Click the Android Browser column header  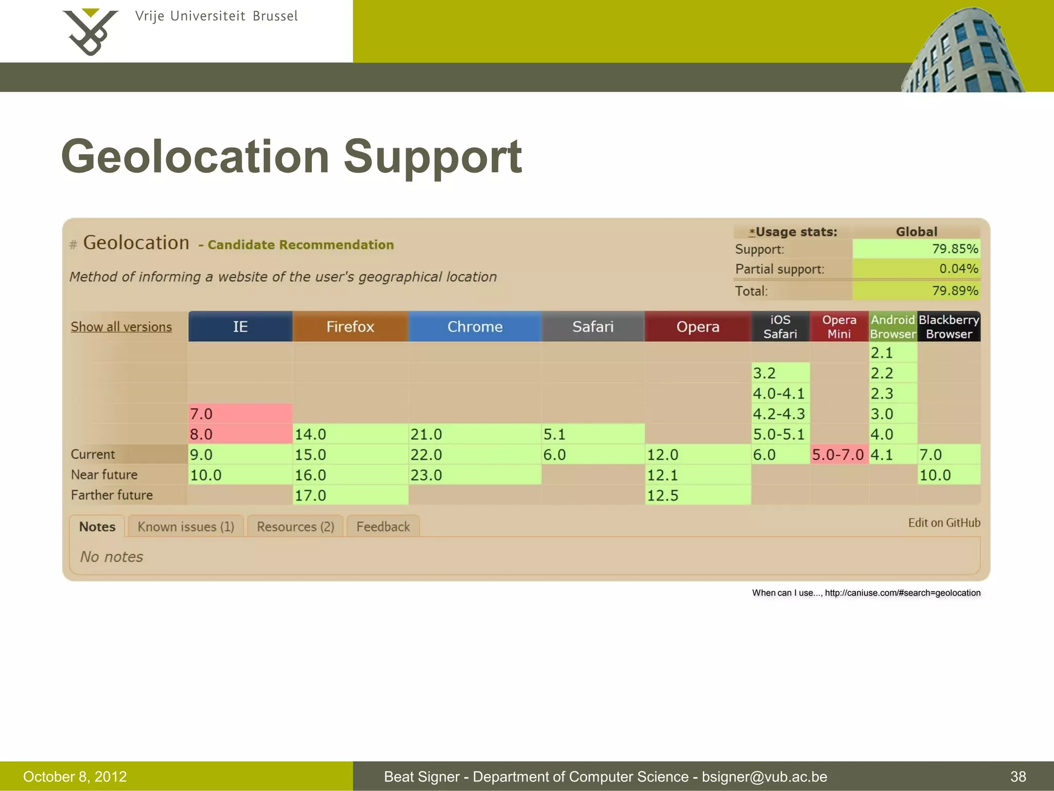pos(893,326)
